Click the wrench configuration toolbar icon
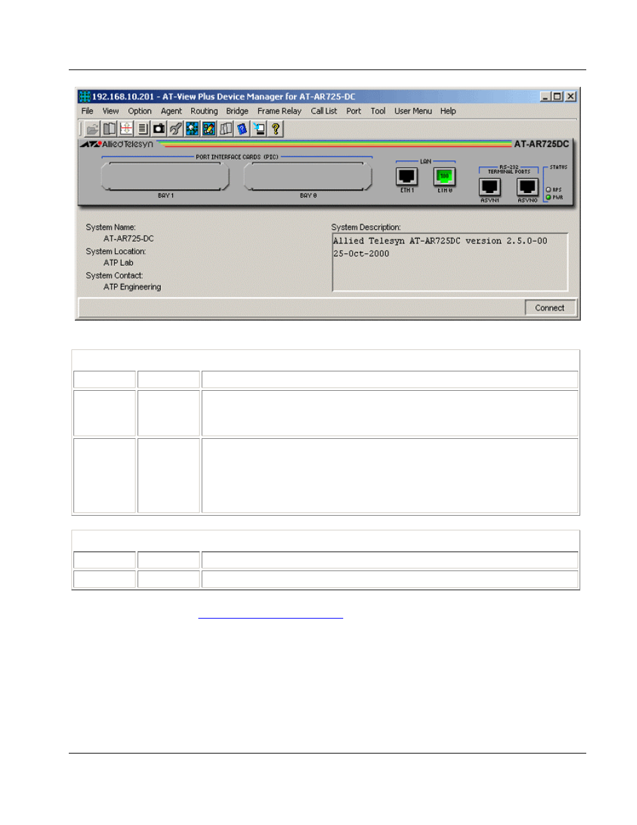This screenshot has height=825, width=637. click(176, 129)
